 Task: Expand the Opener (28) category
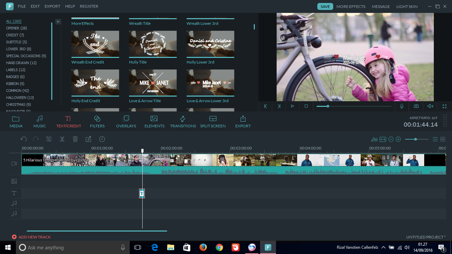[x=17, y=28]
